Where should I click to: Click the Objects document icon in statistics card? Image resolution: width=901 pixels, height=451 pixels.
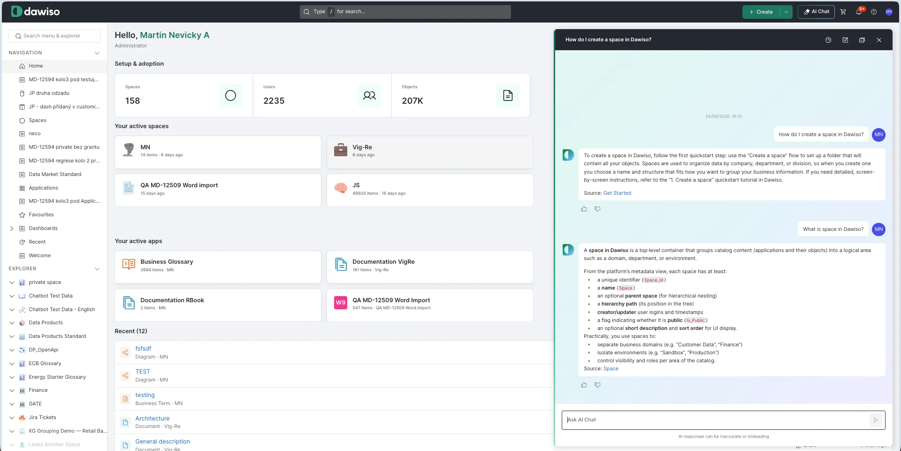click(x=508, y=96)
